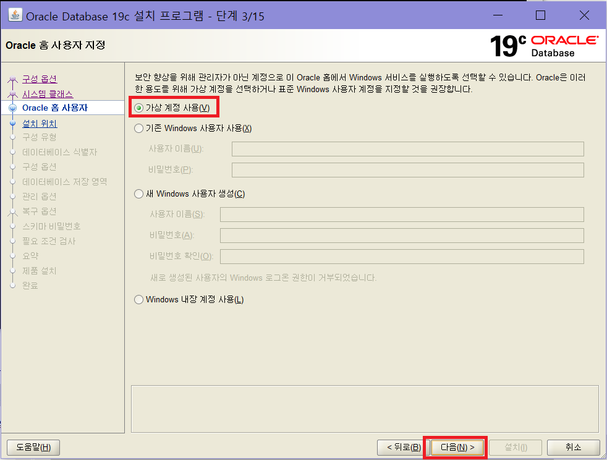Pick Windows 내장 계정 사용(L) option

tap(138, 300)
